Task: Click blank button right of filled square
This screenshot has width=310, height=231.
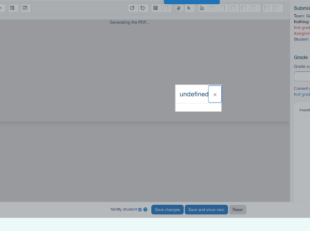Action: point(166,8)
